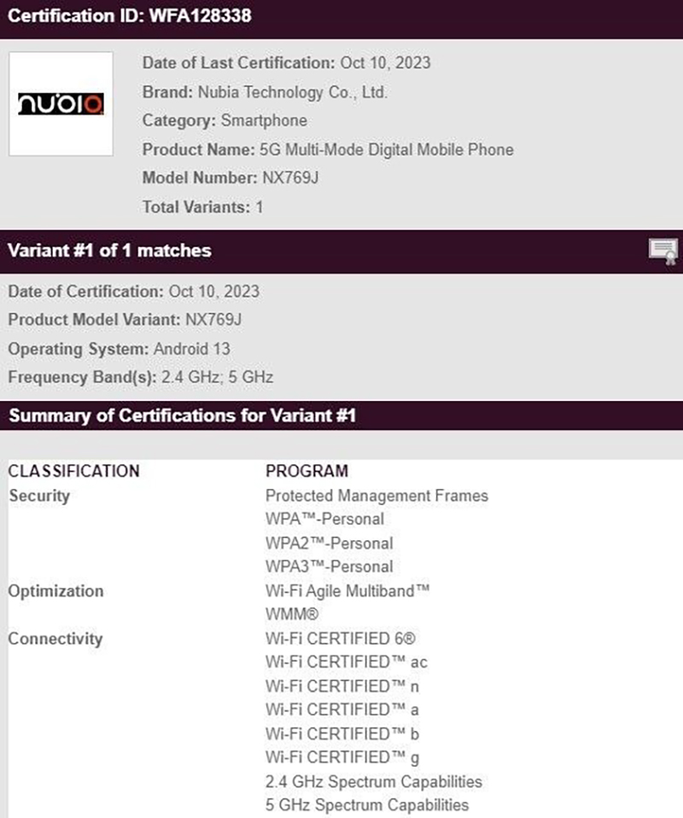The image size is (683, 818).
Task: Click WPA3-Personal program entry
Action: point(330,567)
